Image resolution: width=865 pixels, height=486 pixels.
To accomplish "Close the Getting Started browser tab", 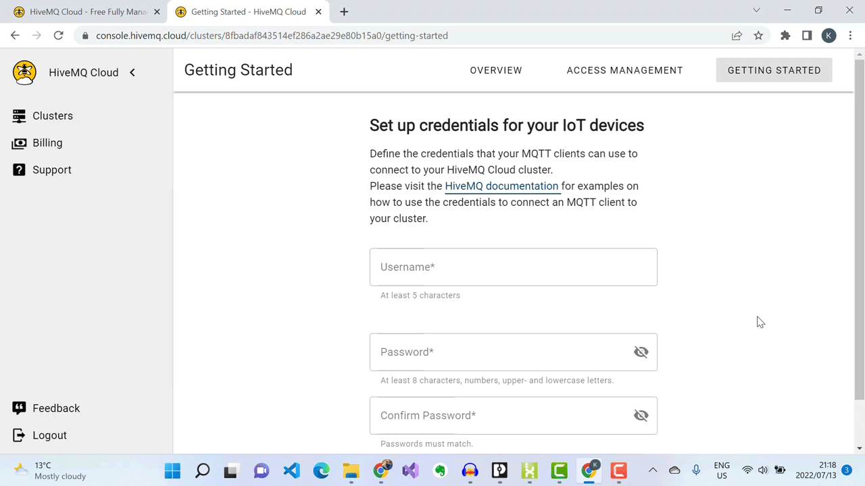I will pos(319,11).
